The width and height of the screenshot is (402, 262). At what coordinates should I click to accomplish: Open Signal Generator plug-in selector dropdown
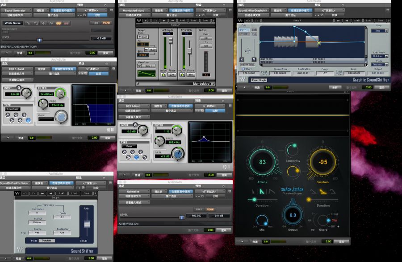(16, 11)
